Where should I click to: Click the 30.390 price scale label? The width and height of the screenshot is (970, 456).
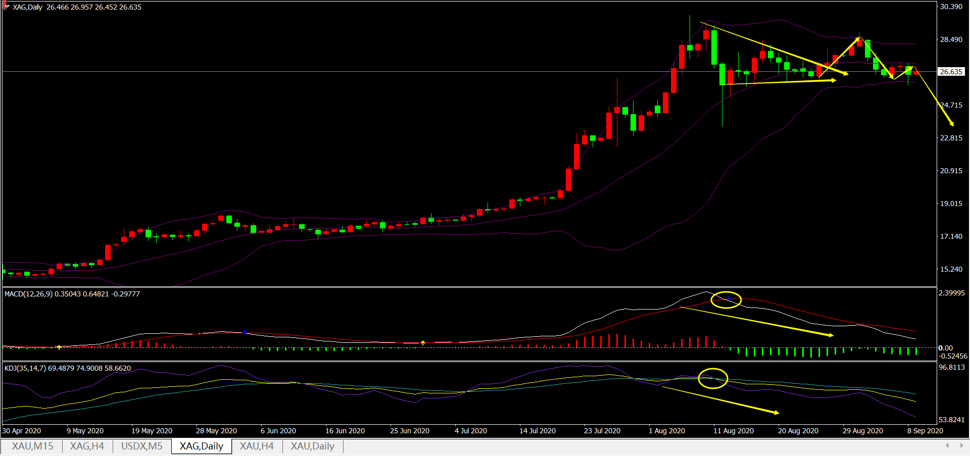[x=951, y=7]
